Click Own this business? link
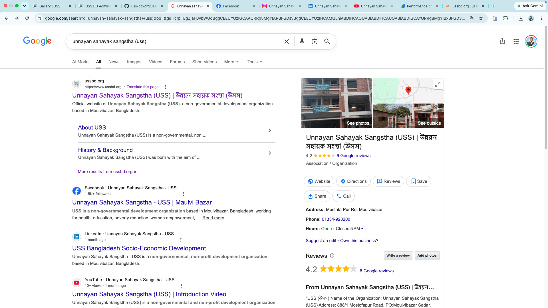The height and width of the screenshot is (308, 548). (359, 241)
